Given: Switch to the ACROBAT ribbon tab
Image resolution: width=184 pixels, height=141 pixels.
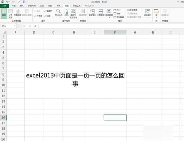Looking at the screenshot, I should point(89,6).
